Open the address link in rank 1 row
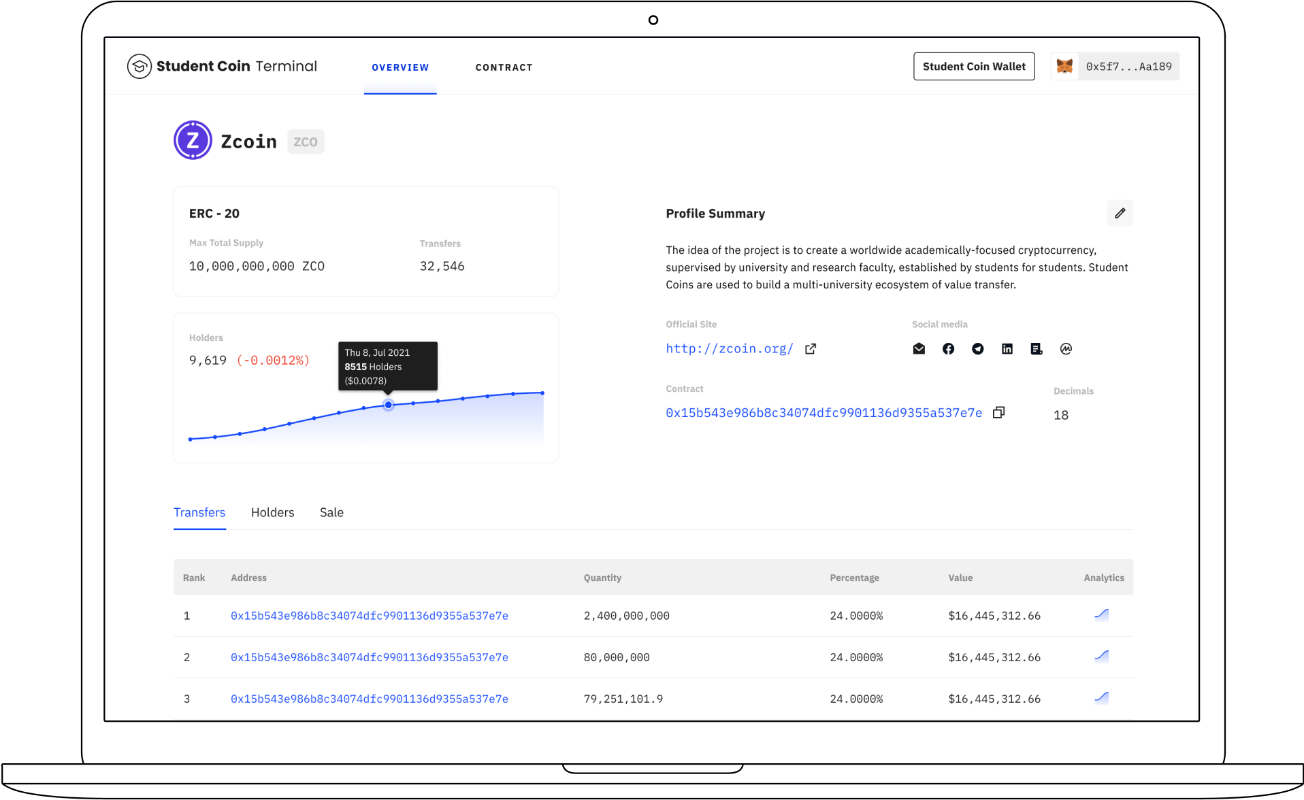 click(x=370, y=616)
